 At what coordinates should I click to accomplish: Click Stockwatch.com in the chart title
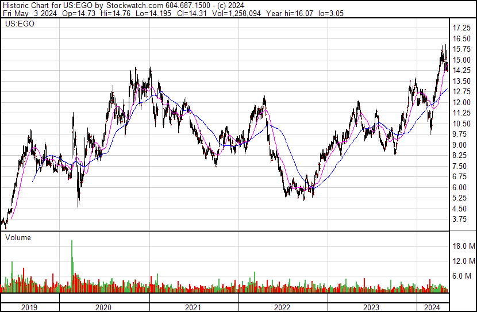tap(134, 6)
